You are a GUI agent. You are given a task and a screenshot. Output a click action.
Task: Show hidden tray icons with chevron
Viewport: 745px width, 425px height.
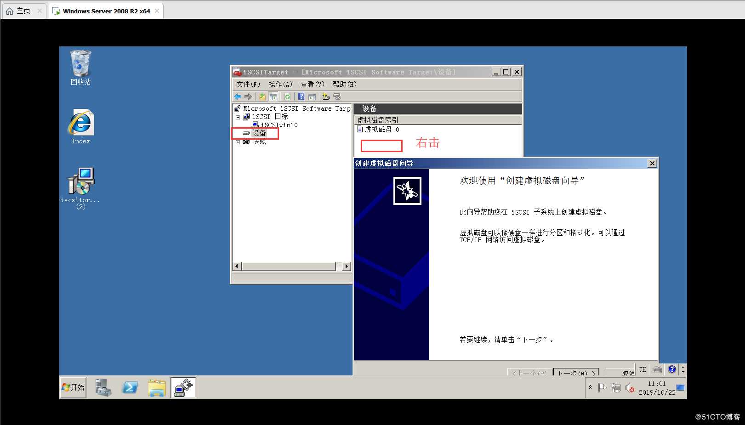coord(591,387)
